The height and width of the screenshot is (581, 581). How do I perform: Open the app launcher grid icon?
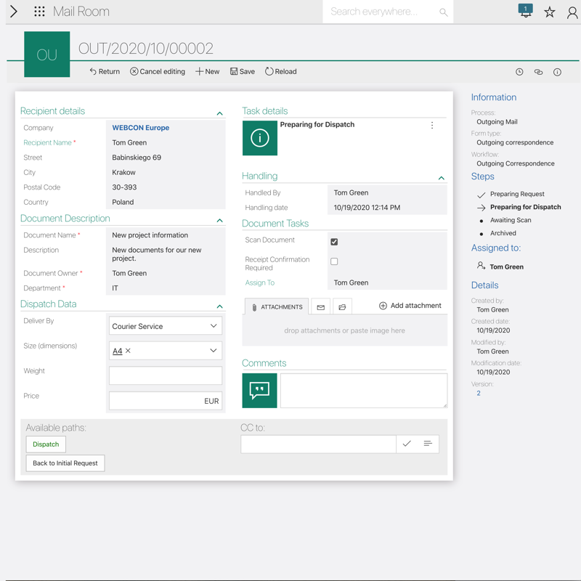pos(39,12)
